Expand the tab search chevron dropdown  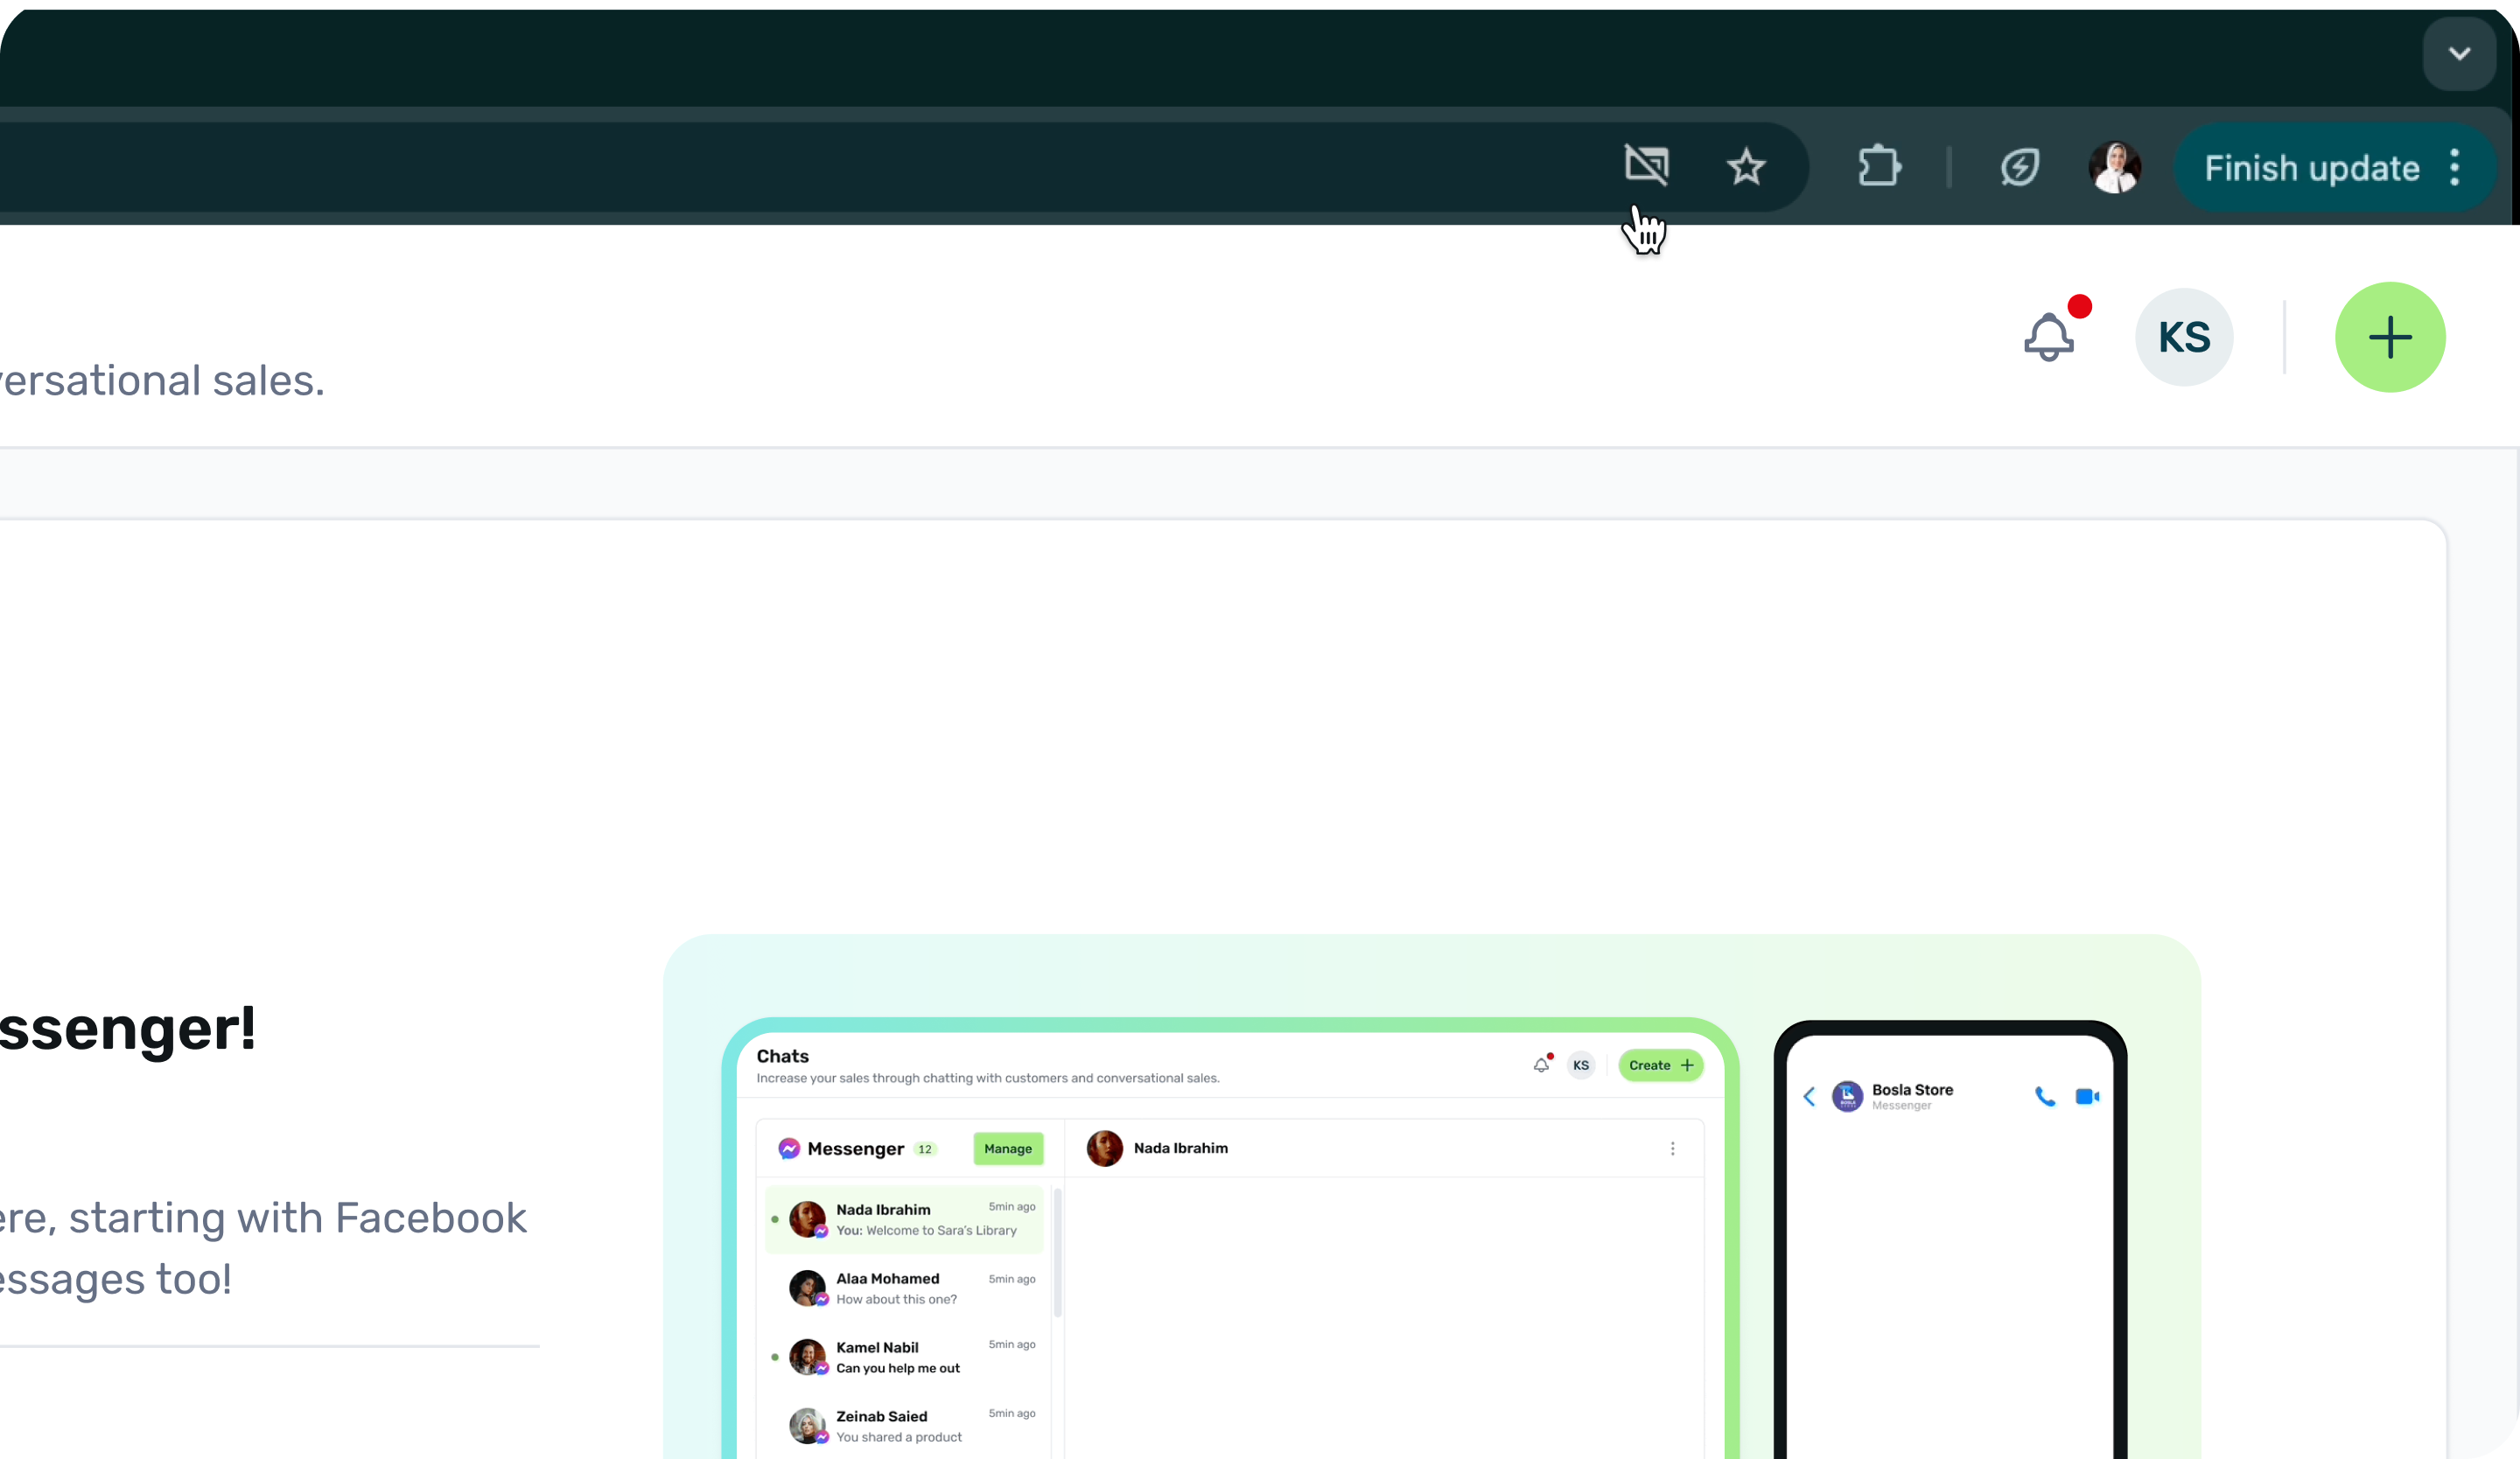click(x=2459, y=54)
